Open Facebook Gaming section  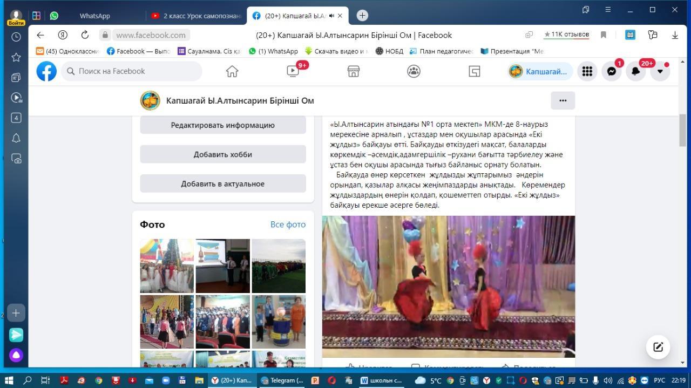(x=473, y=71)
